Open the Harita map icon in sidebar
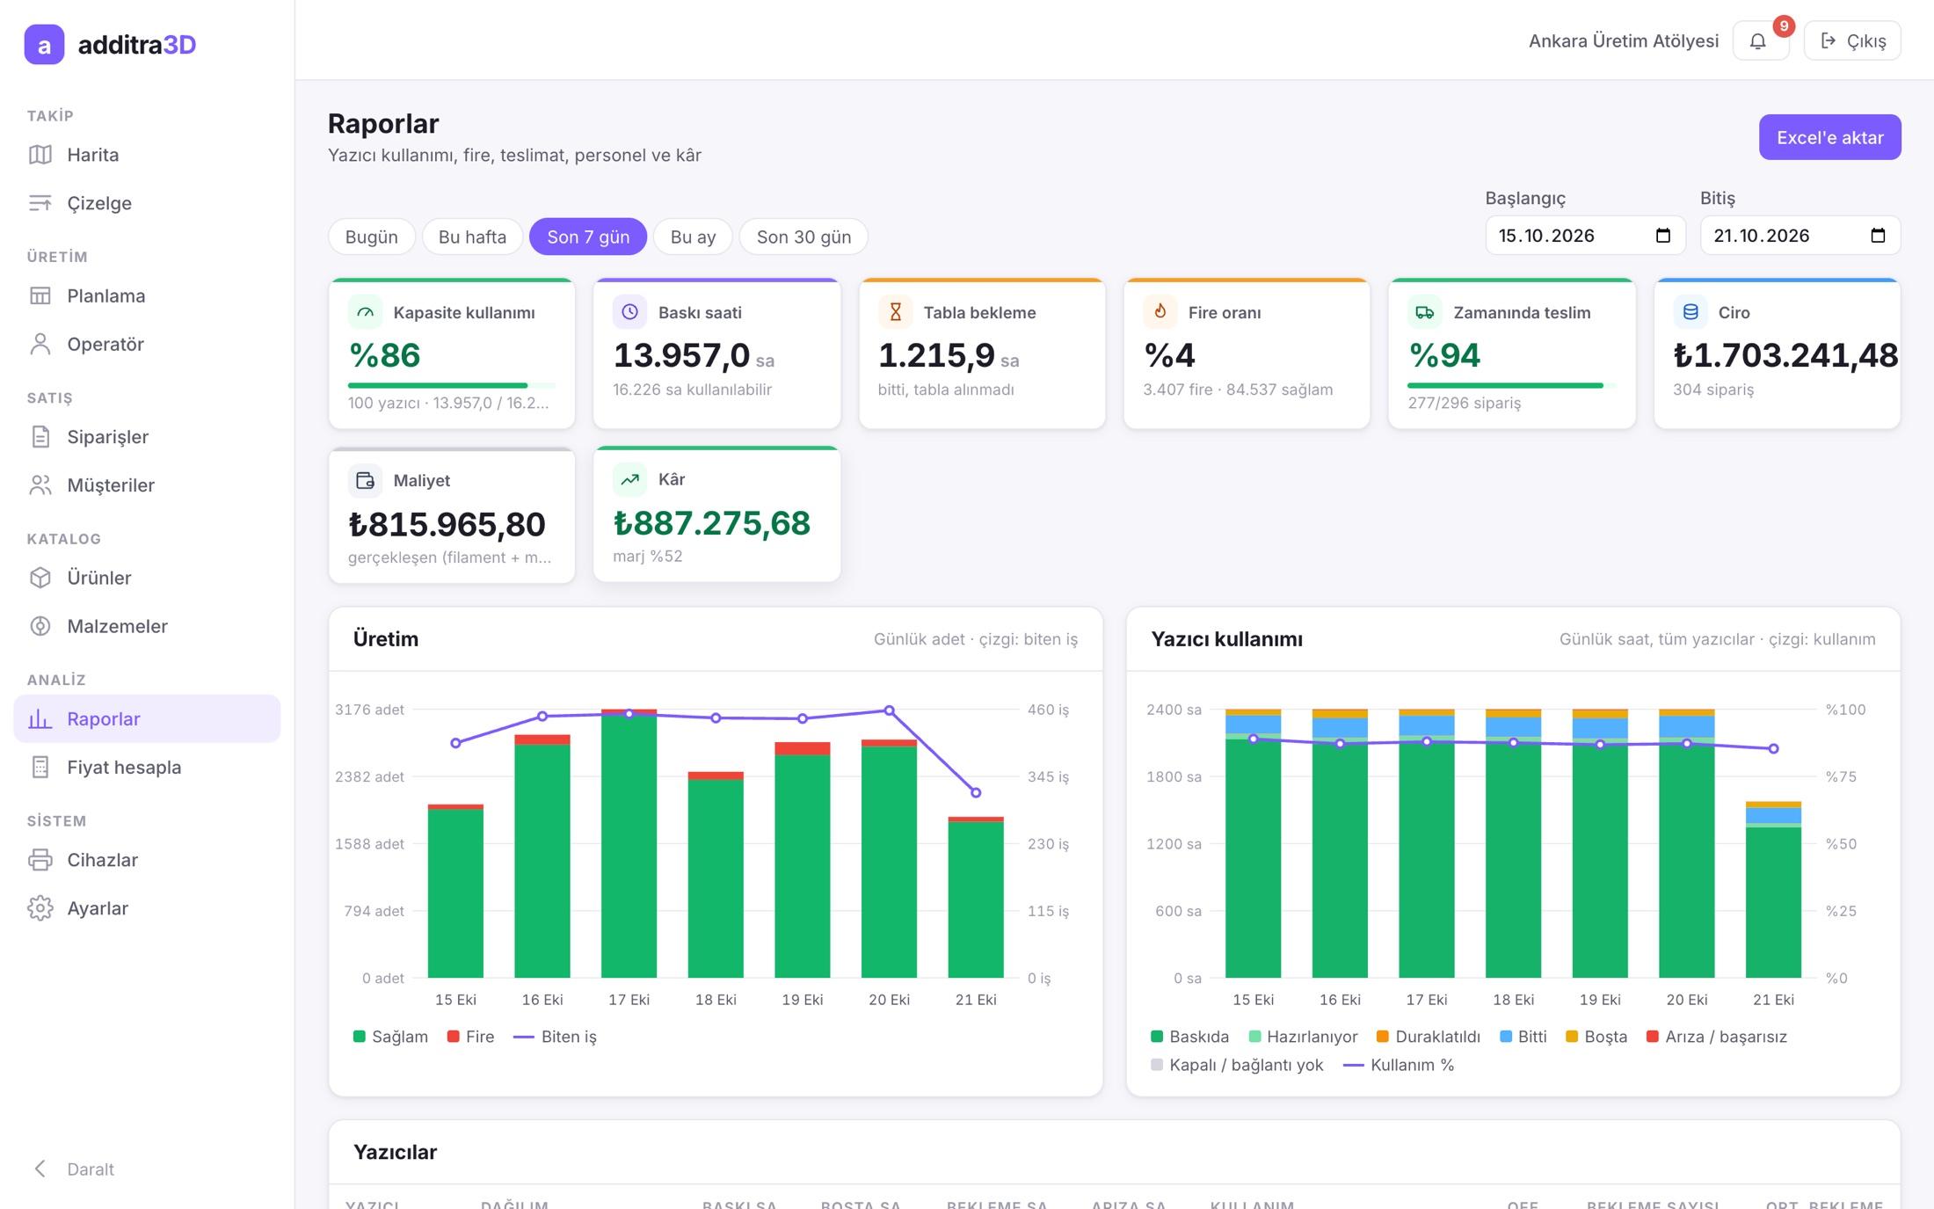 click(40, 155)
